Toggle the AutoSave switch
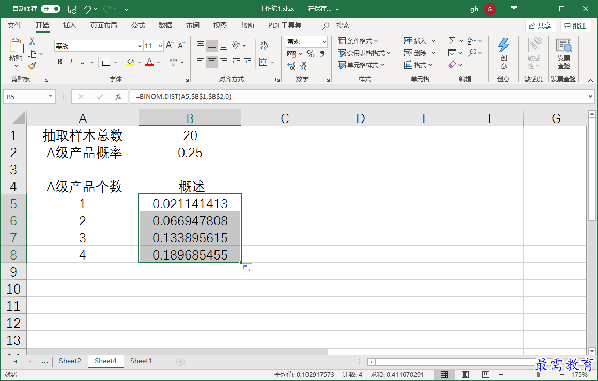The width and height of the screenshot is (598, 381). point(51,9)
